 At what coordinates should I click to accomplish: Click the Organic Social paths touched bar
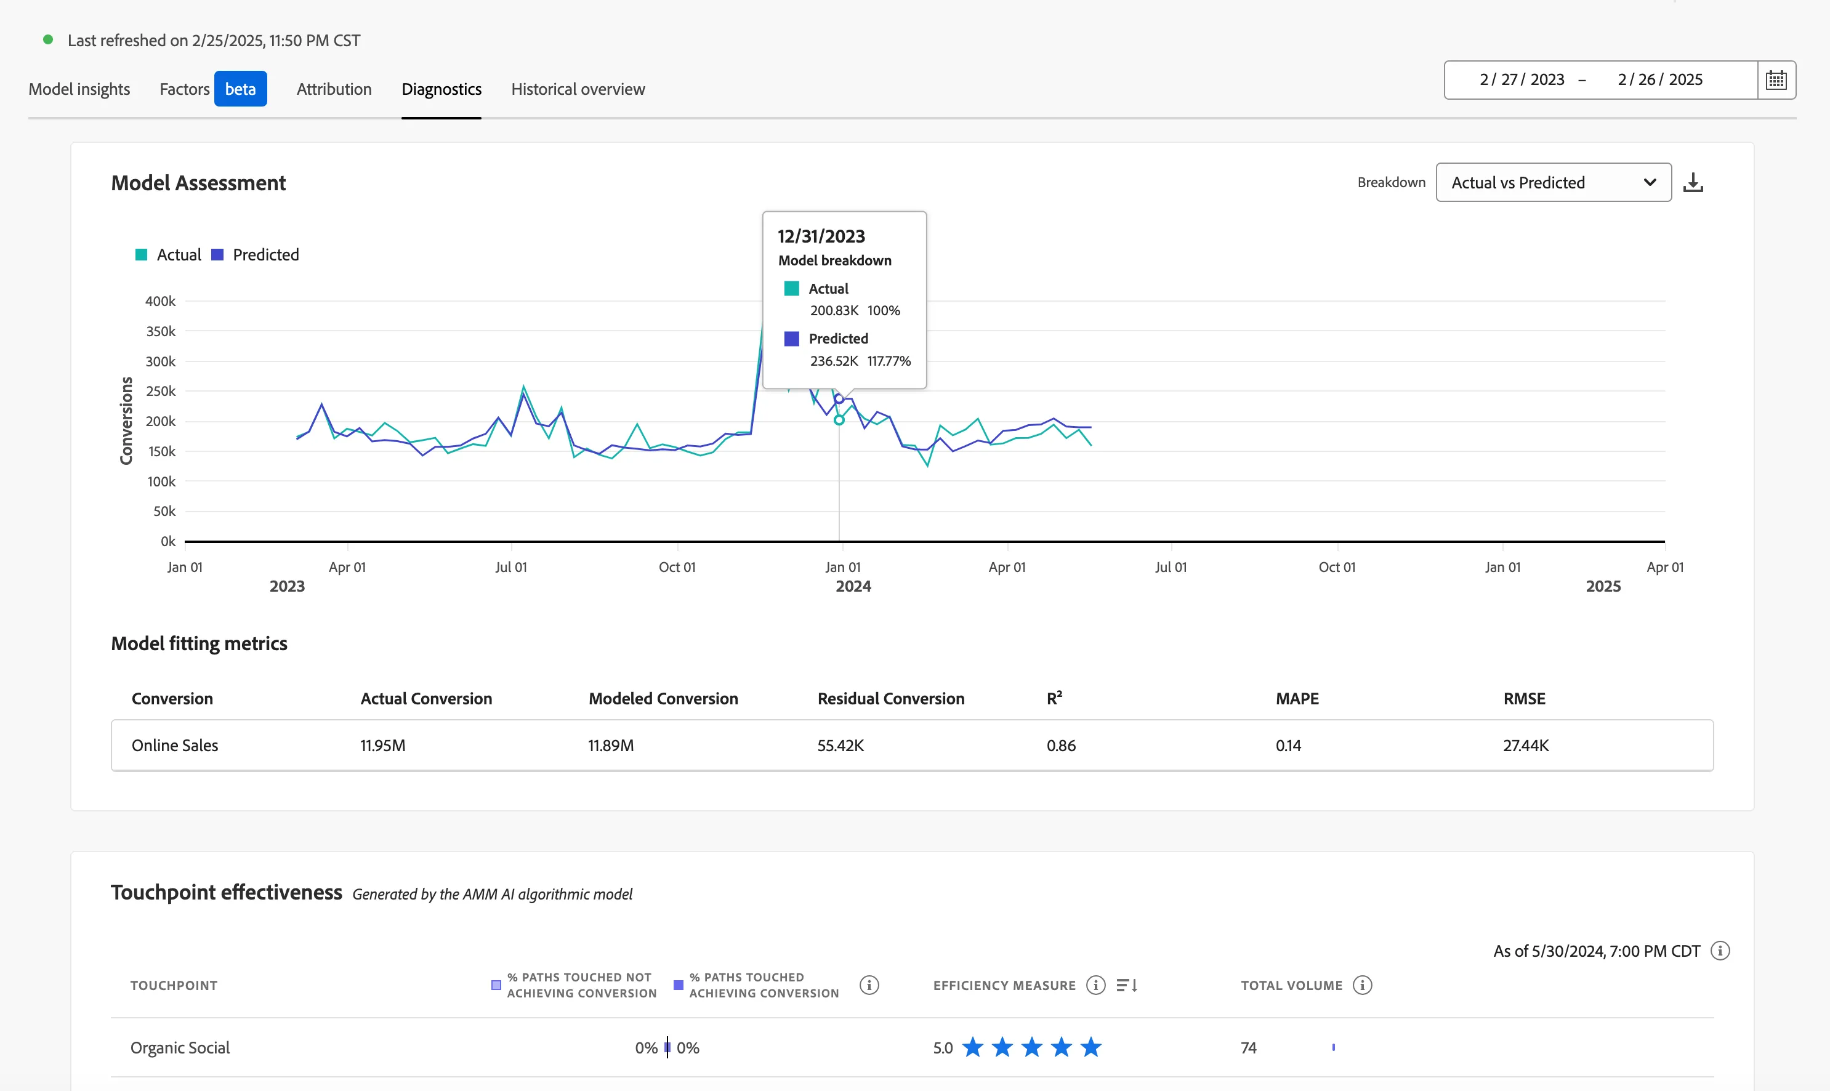click(x=667, y=1048)
